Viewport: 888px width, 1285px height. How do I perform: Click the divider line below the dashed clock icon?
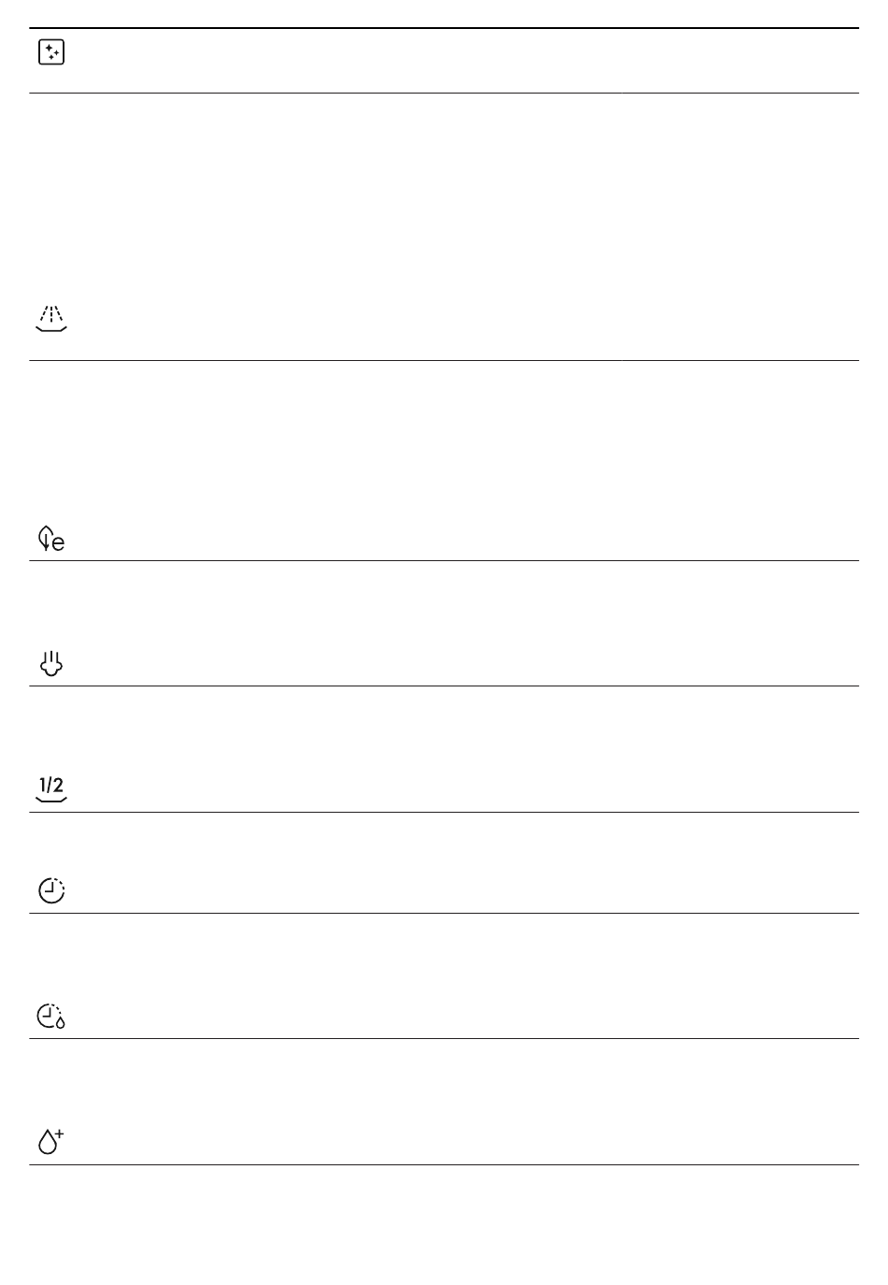(444, 913)
